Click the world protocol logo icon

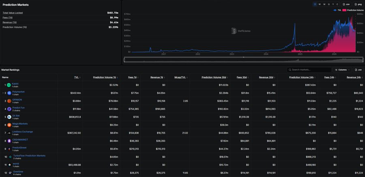pyautogui.click(x=9, y=165)
